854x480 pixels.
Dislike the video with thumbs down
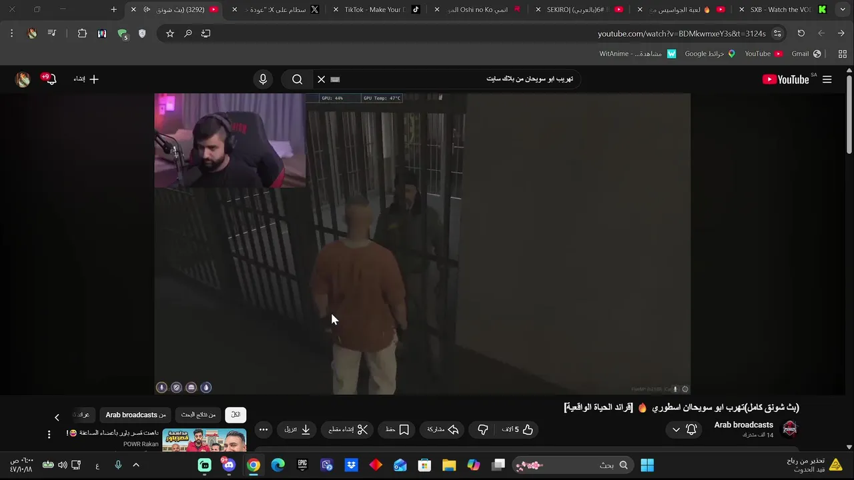coord(483,430)
